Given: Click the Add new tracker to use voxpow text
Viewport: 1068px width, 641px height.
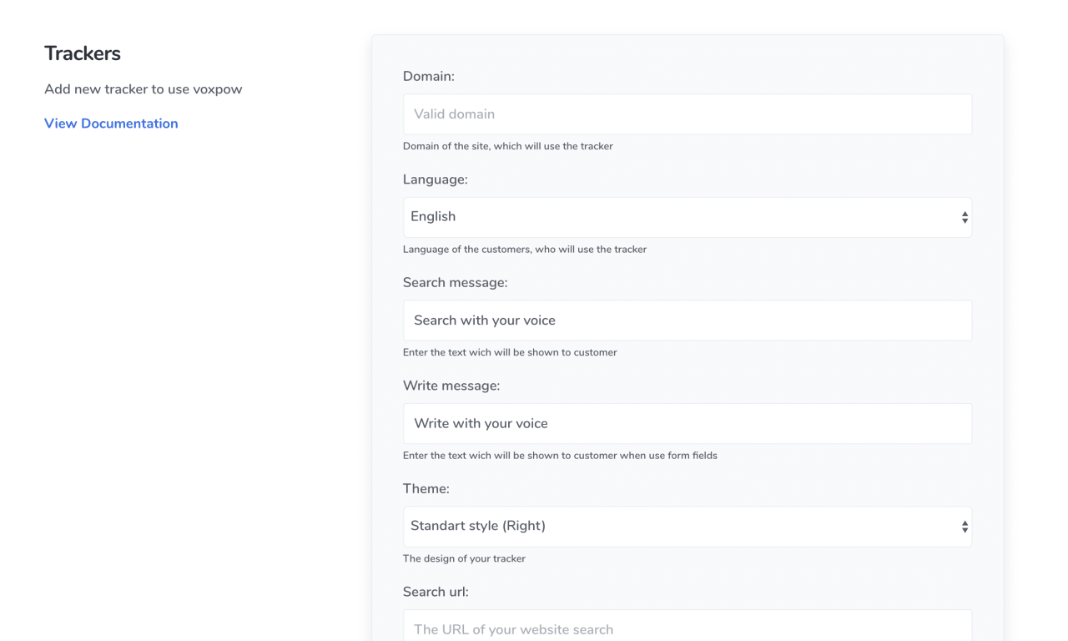Looking at the screenshot, I should point(143,89).
